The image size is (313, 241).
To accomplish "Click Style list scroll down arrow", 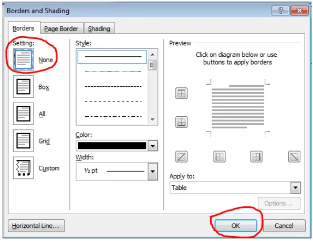I will [152, 119].
